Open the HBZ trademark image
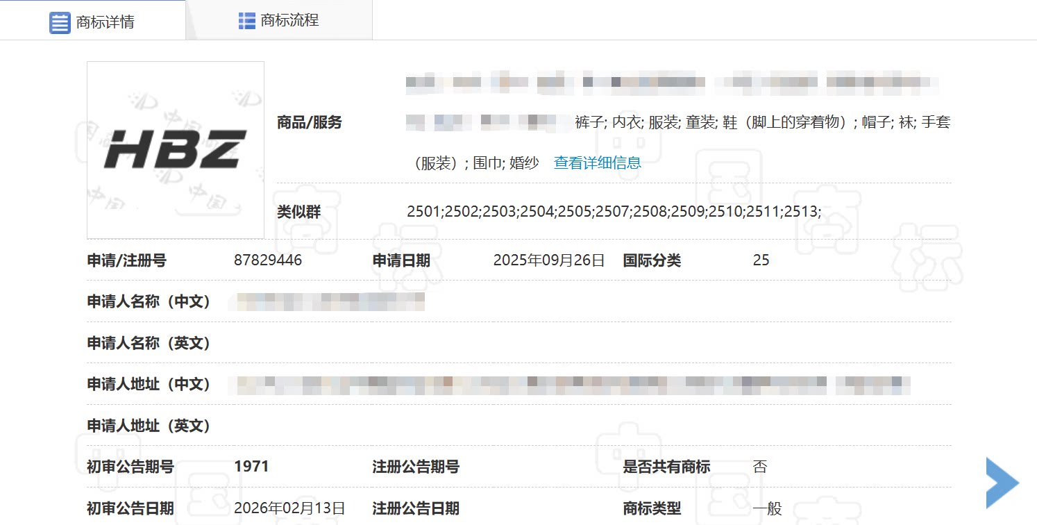Image resolution: width=1037 pixels, height=525 pixels. 176,150
